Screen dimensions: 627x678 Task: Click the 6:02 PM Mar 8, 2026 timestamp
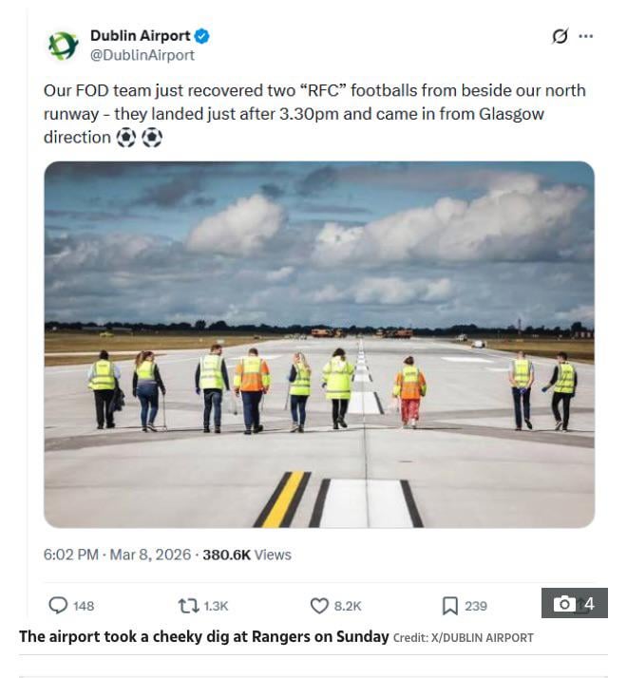tap(116, 555)
